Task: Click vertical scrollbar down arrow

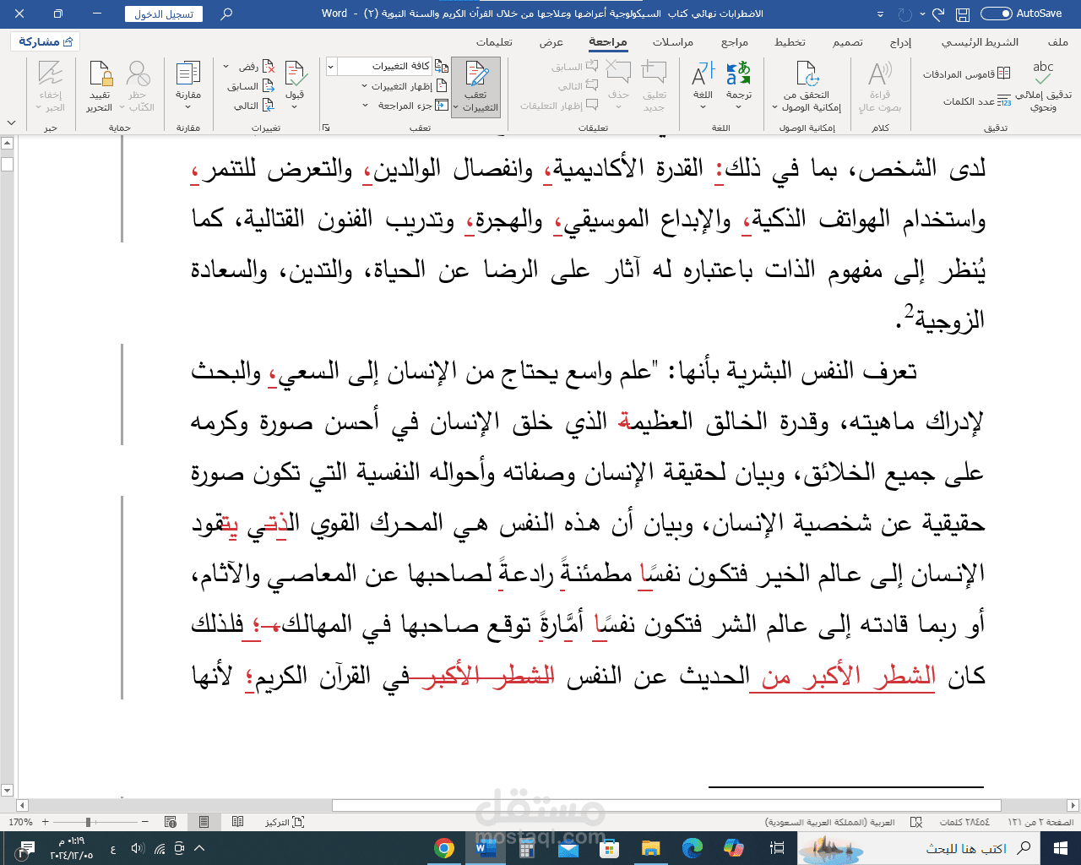Action: click(7, 791)
